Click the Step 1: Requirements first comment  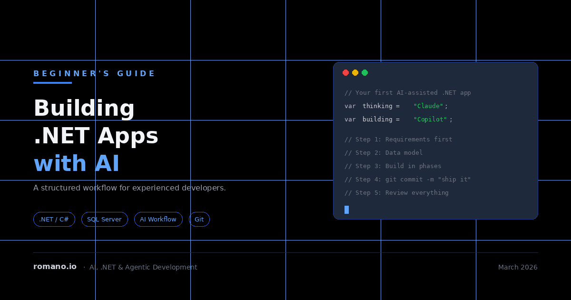click(398, 140)
